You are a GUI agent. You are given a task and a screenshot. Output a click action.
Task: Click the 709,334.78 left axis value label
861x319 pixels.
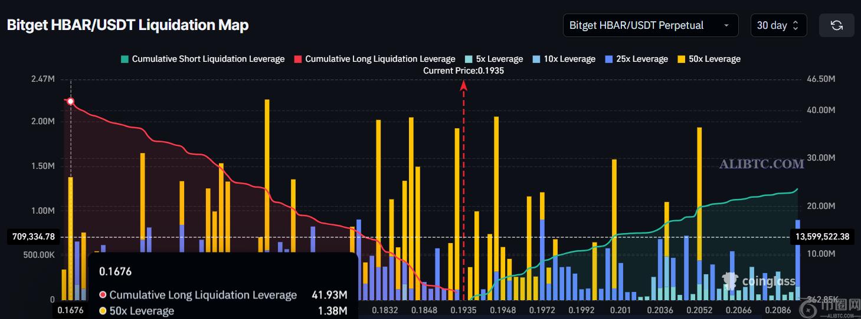pos(33,237)
